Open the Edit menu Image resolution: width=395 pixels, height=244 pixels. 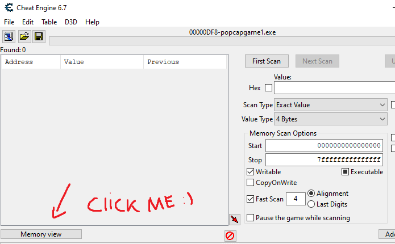point(28,22)
